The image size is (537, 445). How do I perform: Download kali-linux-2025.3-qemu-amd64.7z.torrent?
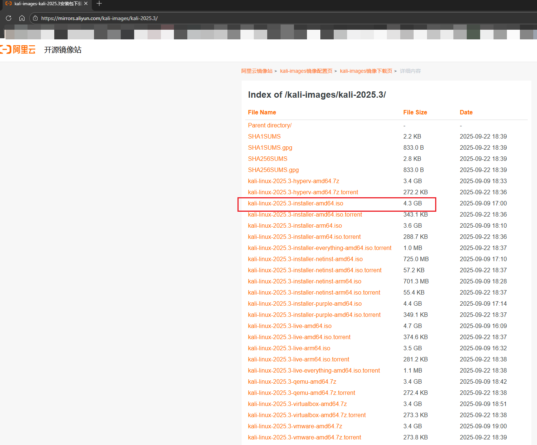coord(301,393)
